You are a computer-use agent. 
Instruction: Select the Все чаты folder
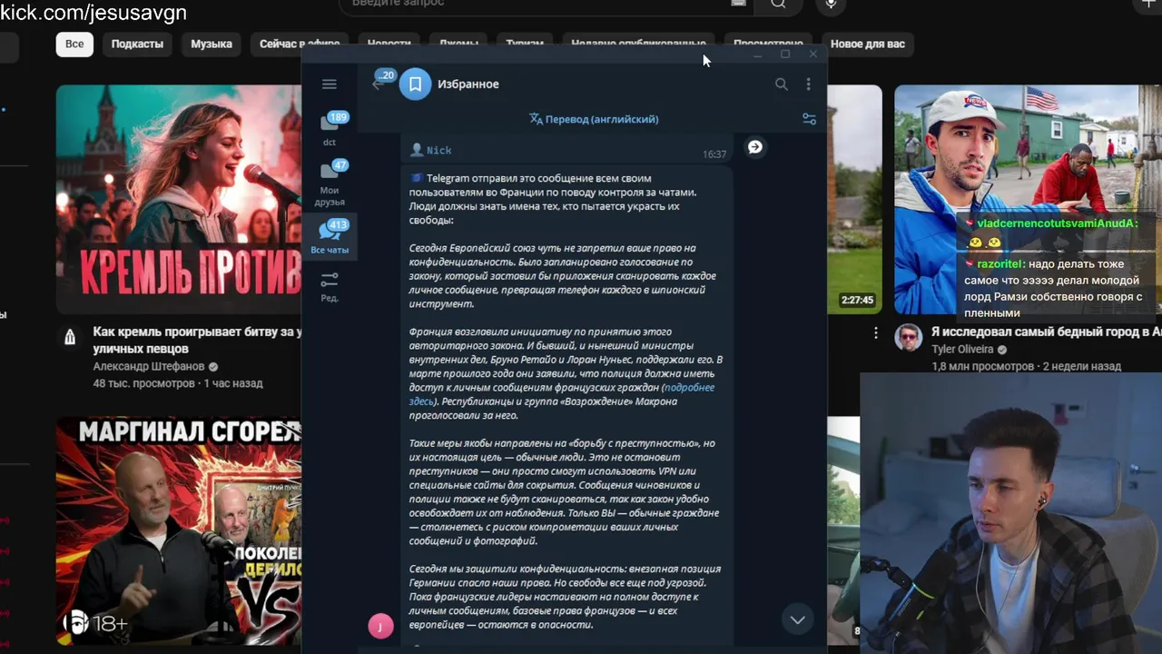click(x=330, y=236)
